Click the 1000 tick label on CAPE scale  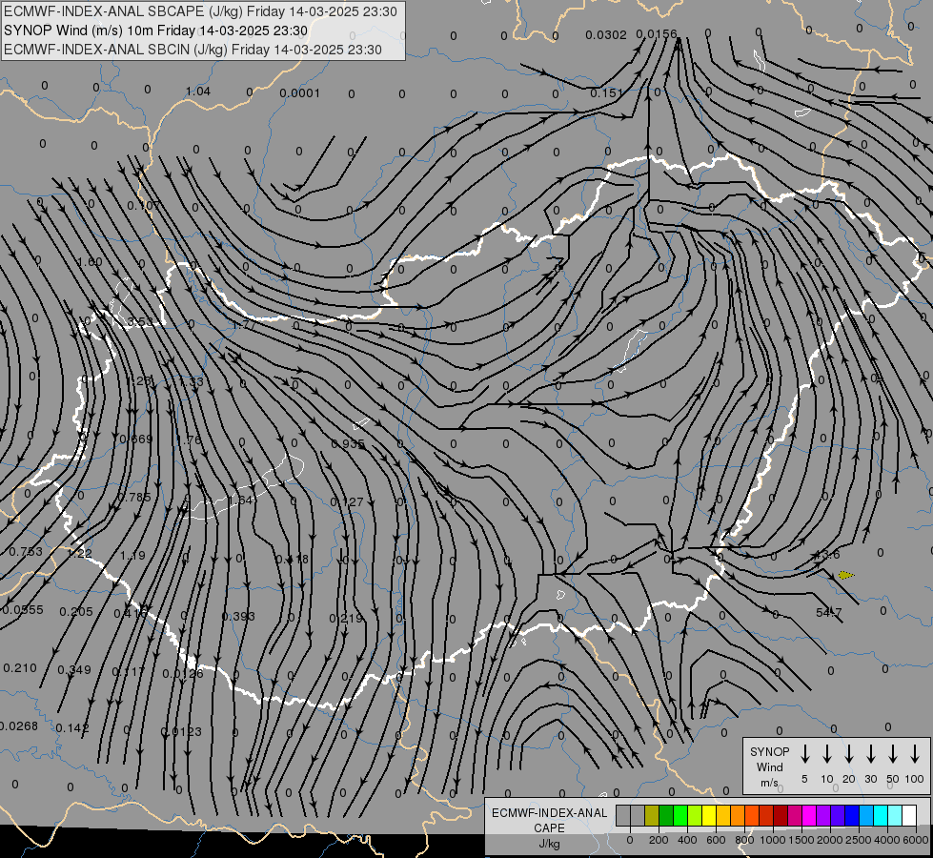[772, 840]
